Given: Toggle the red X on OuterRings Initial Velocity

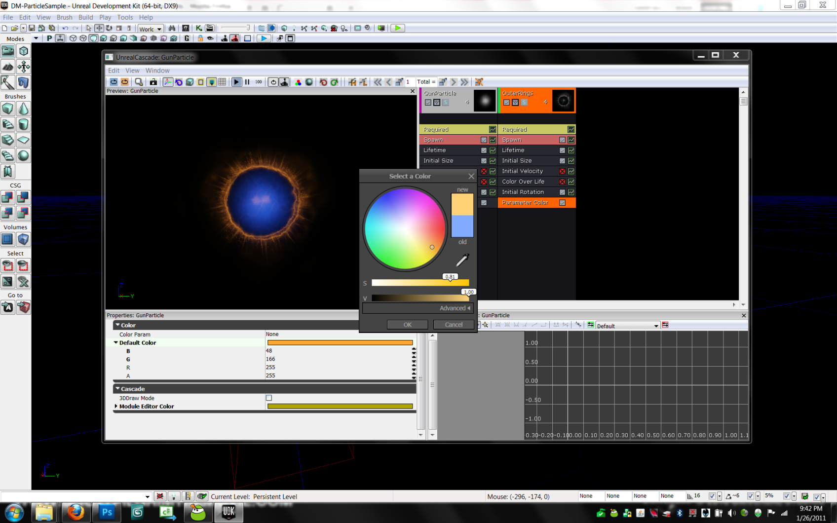Looking at the screenshot, I should click(x=562, y=171).
